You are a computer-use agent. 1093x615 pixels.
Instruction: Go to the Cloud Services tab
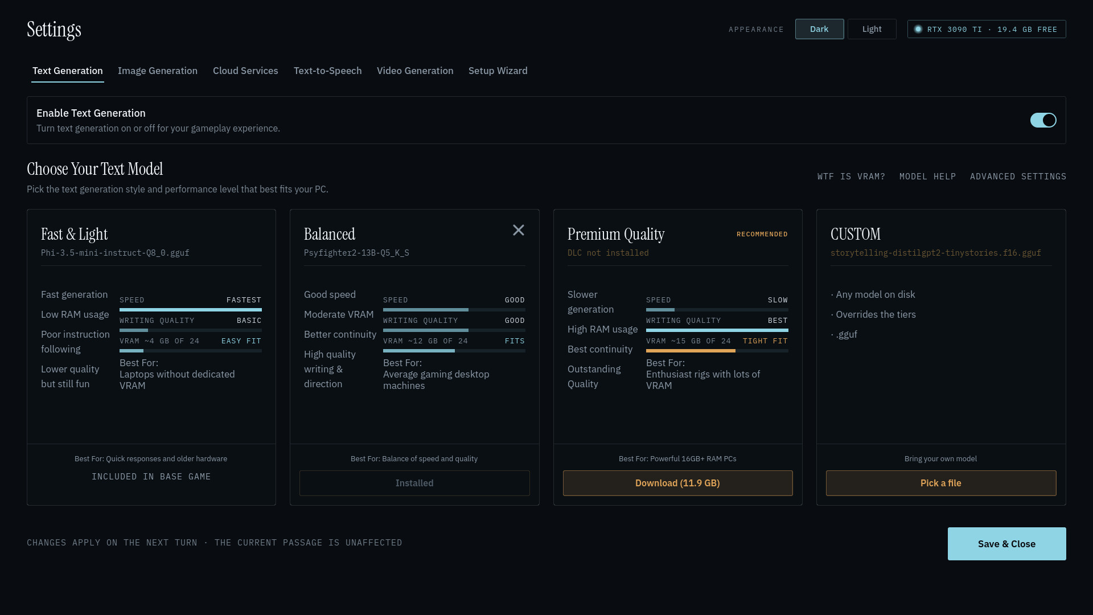[245, 71]
